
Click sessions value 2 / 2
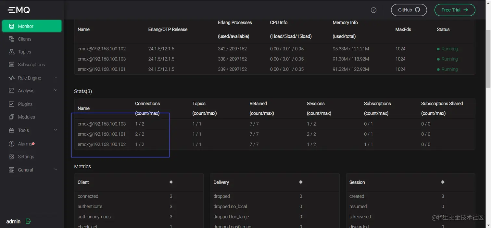[x=311, y=134]
